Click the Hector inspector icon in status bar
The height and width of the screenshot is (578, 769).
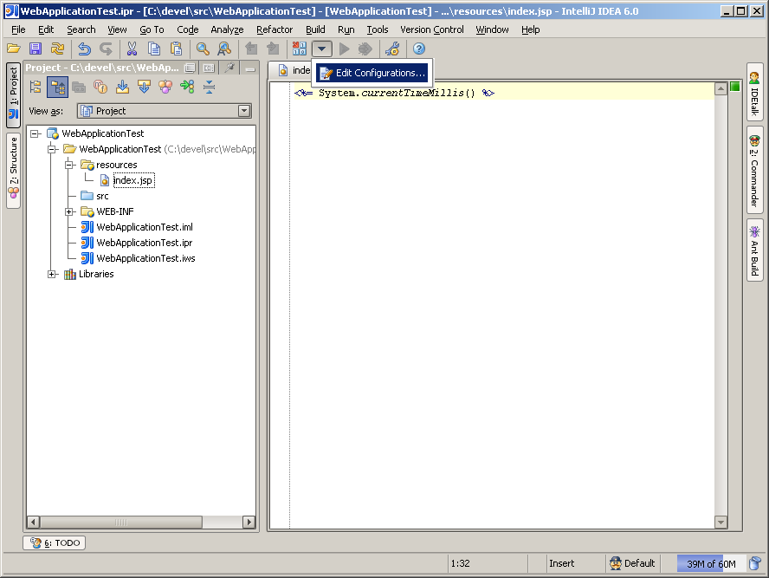click(x=616, y=563)
